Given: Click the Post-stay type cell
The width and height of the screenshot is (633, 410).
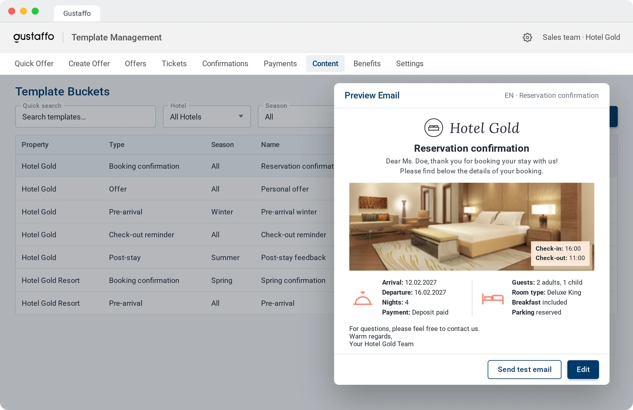Looking at the screenshot, I should (x=125, y=257).
